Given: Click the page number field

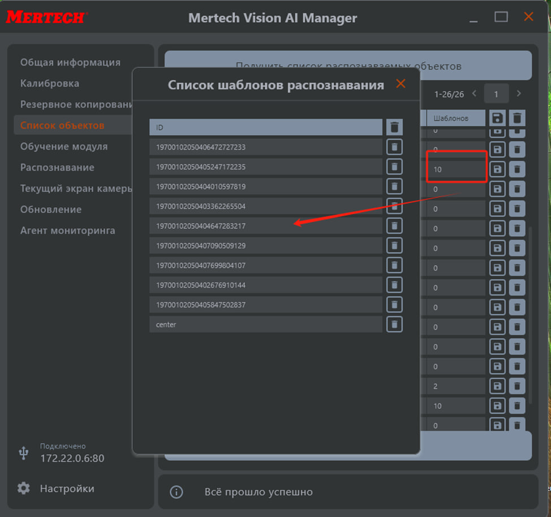Looking at the screenshot, I should 496,94.
